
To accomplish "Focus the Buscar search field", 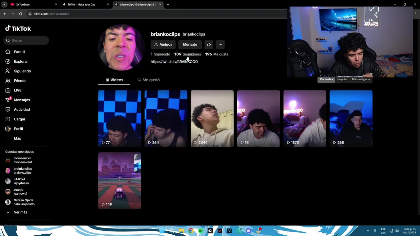I will click(x=26, y=40).
